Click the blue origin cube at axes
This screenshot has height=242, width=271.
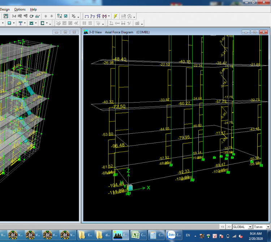click(130, 188)
